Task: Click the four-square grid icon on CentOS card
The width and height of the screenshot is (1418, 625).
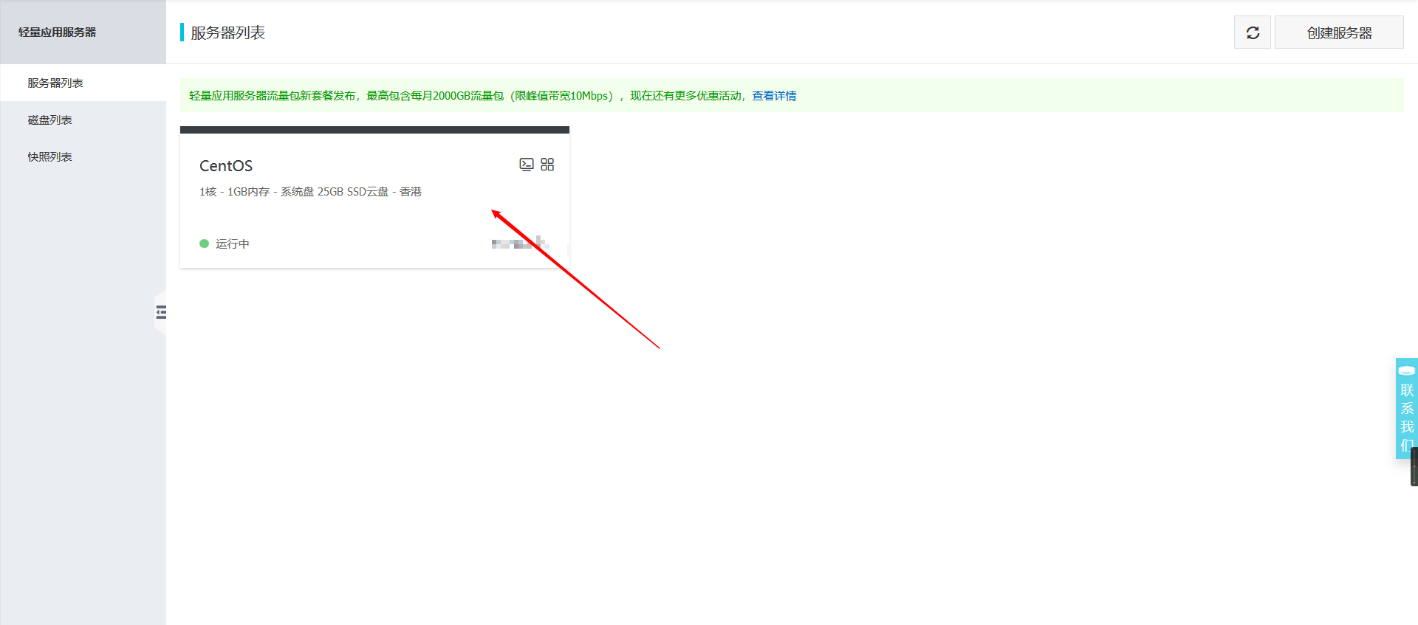Action: 547,165
